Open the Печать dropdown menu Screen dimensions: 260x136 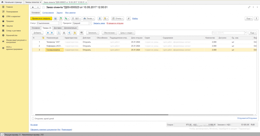[89, 18]
